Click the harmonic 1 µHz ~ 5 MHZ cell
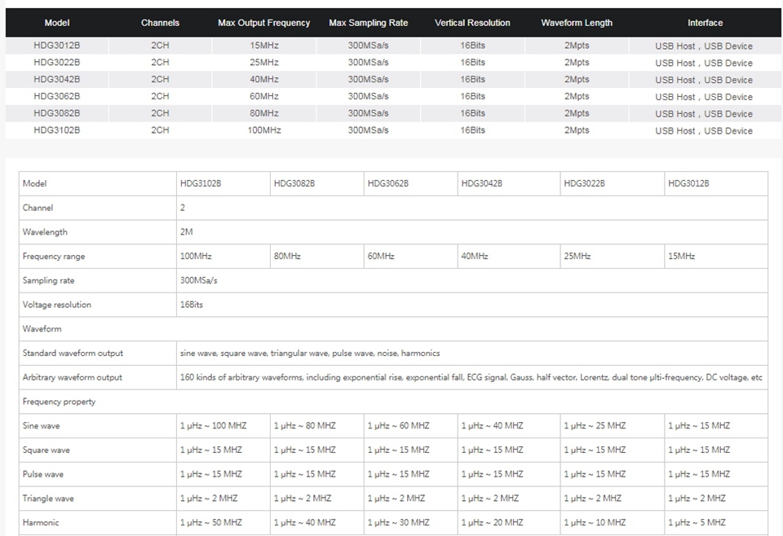The height and width of the screenshot is (536, 783). [x=697, y=523]
